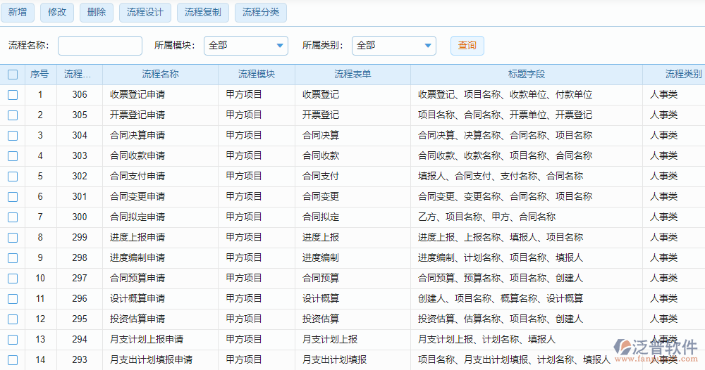Click the 修改 toolbar button
The image size is (705, 370).
pyautogui.click(x=58, y=12)
